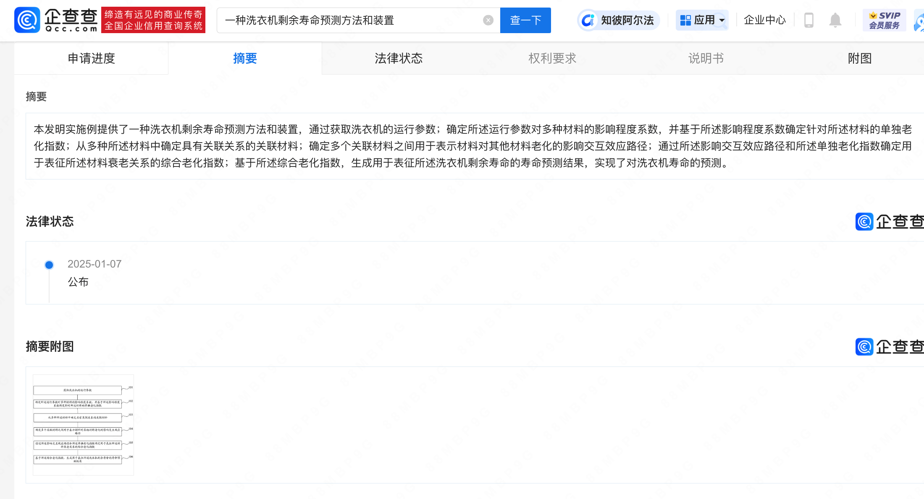
Task: Open SVIP 会员服务 badge
Action: coord(884,20)
